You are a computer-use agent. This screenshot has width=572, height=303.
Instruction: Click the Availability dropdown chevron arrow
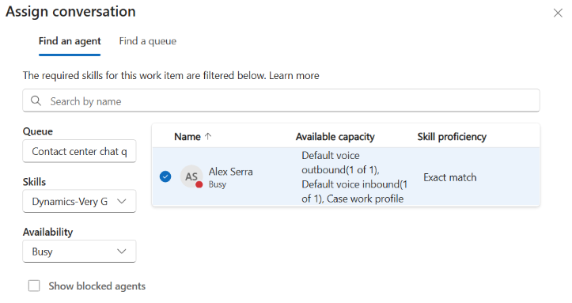pos(122,252)
